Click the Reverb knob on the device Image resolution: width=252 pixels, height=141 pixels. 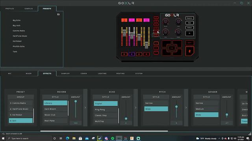click(165, 22)
